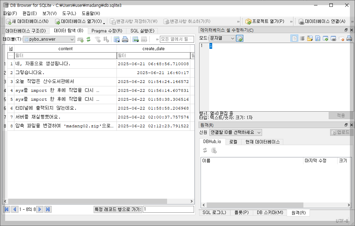Switch to the 로컬 tab in Remote panel
Image resolution: width=355 pixels, height=226 pixels.
[x=233, y=142]
